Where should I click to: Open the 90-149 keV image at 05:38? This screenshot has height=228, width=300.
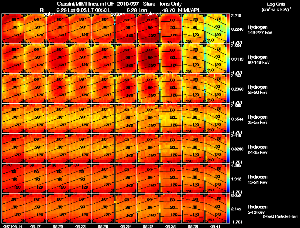click(x=193, y=58)
